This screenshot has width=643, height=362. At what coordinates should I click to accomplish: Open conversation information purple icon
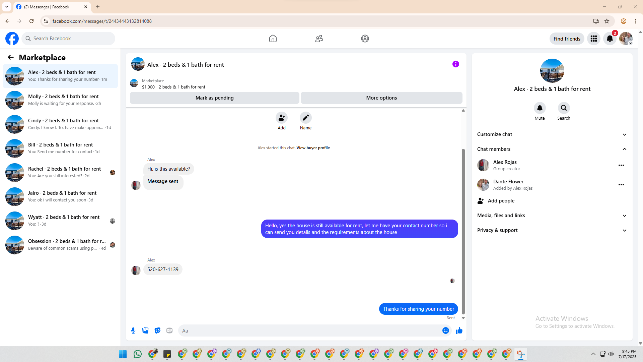tap(456, 64)
